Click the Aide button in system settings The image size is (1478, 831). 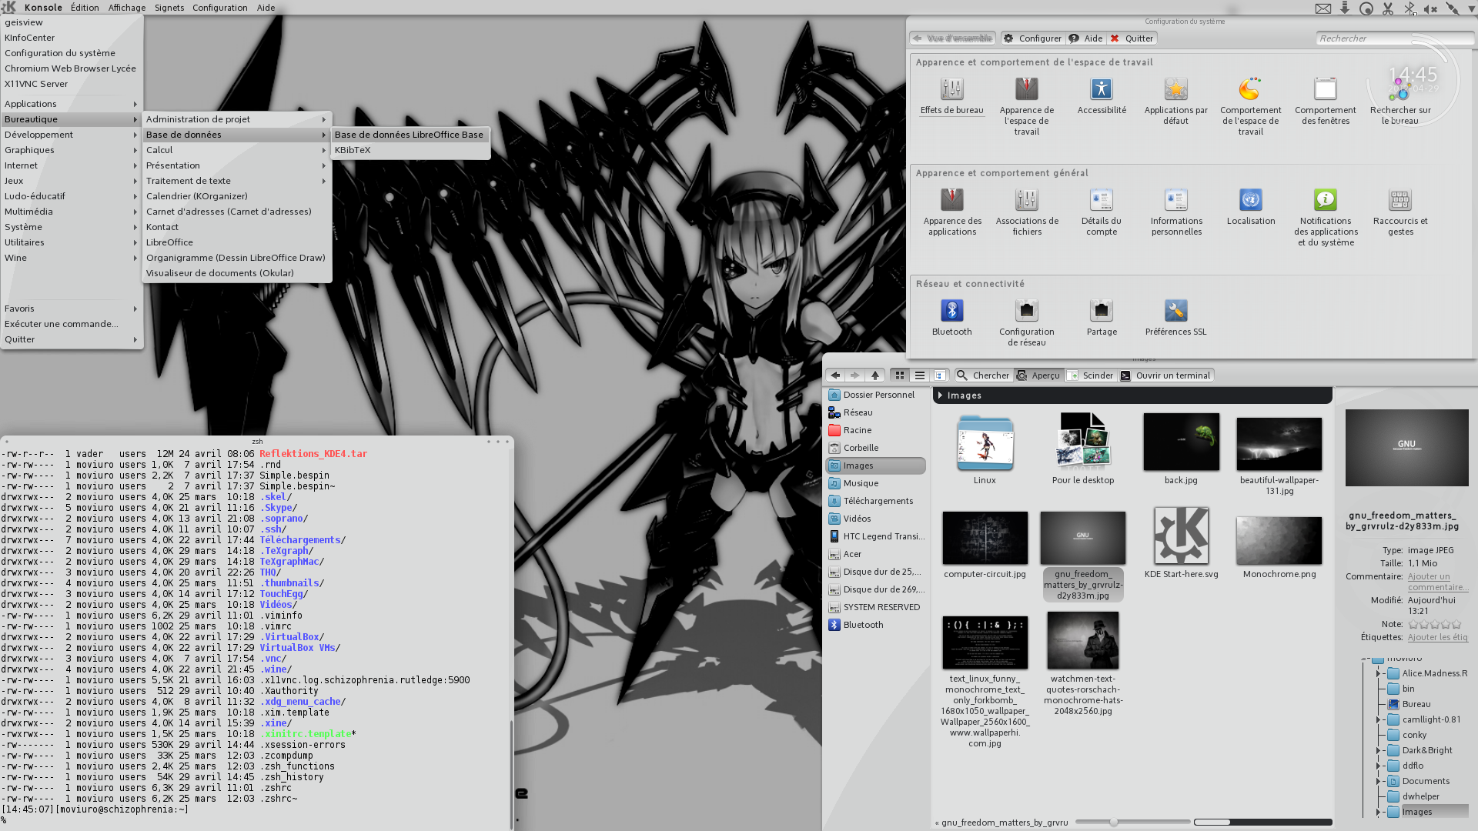pos(1086,38)
